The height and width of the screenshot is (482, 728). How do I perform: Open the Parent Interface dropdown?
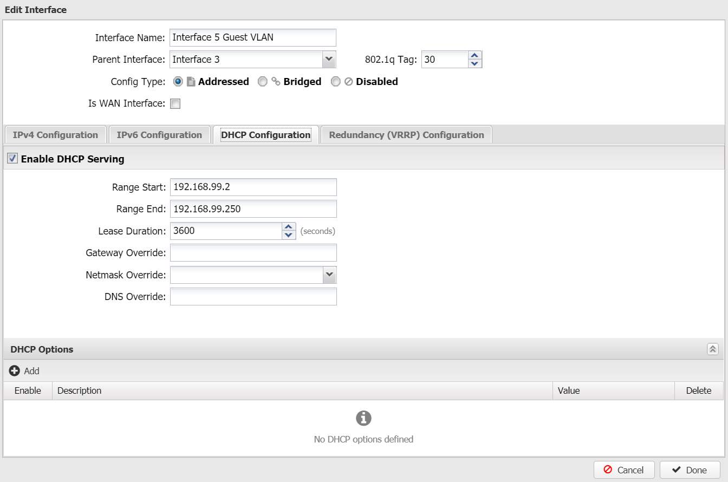(x=329, y=60)
